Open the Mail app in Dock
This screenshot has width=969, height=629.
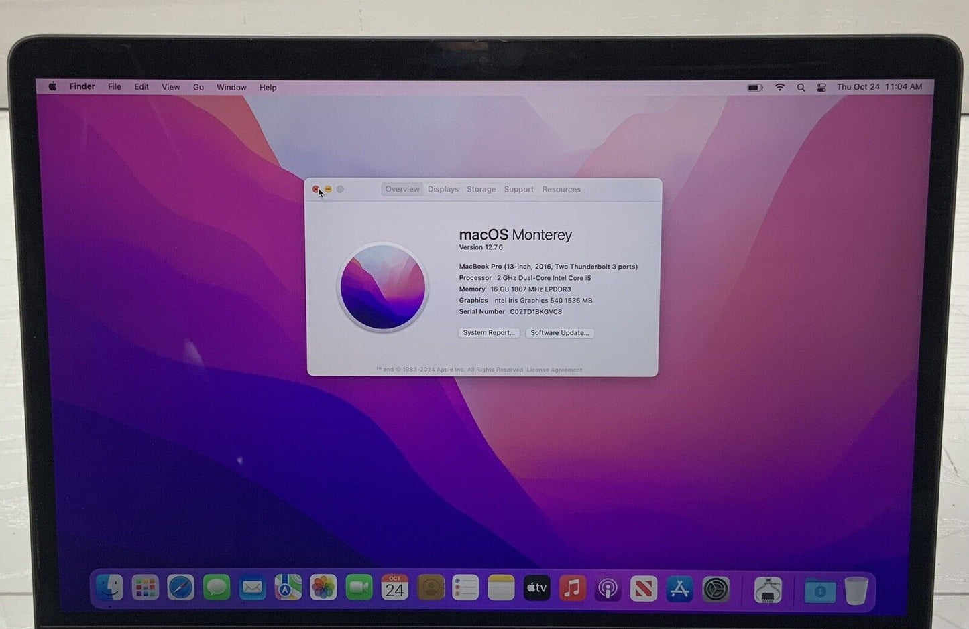(252, 588)
